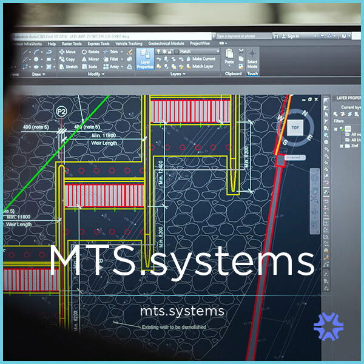Viewport: 364px width, 364px height.
Task: Open the Raster Tools tab
Action: tap(72, 44)
